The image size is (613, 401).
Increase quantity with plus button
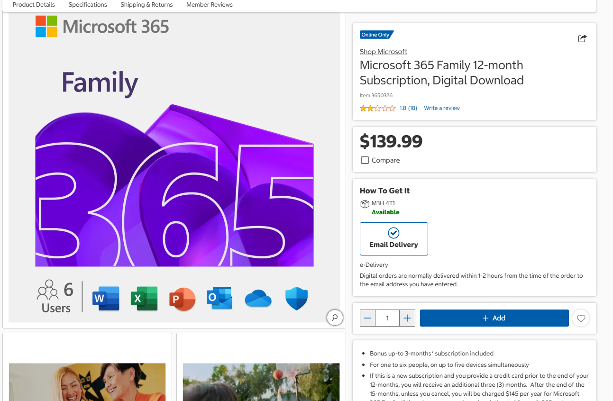(407, 318)
